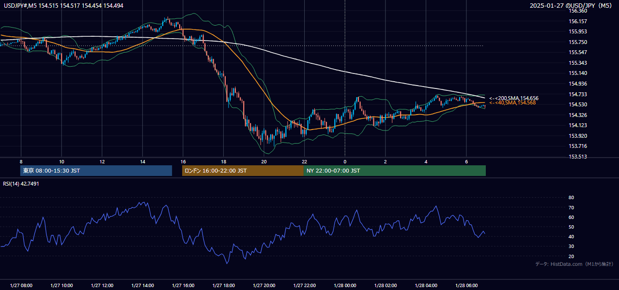Select the London 16:00-22:00 JST session bar
Viewport: 619px width, 290px height.
(x=243, y=171)
